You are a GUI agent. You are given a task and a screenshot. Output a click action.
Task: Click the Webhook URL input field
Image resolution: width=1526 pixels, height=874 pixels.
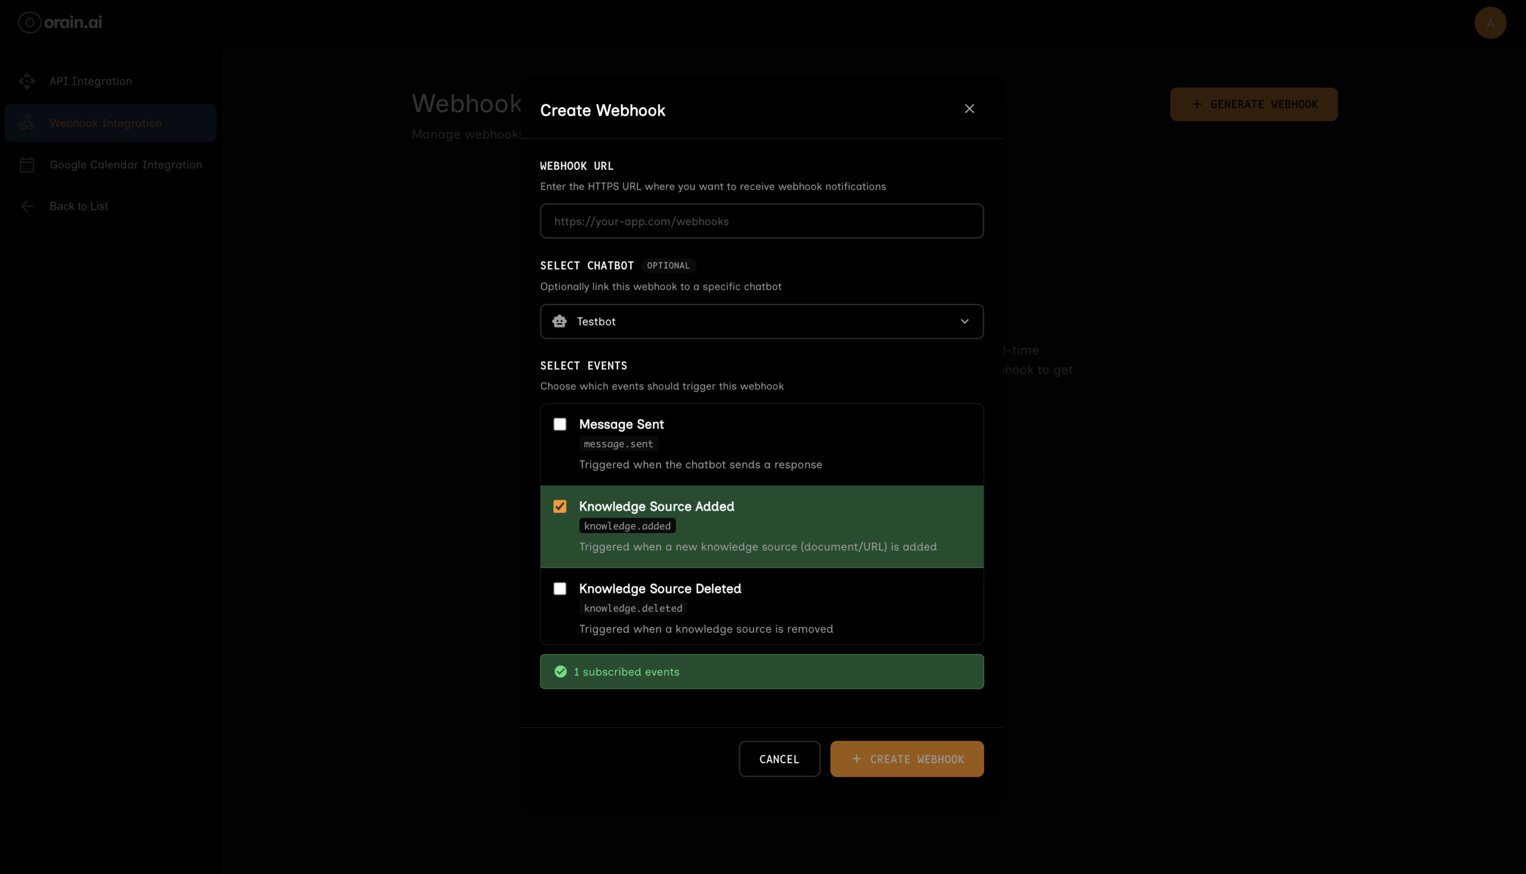click(761, 222)
